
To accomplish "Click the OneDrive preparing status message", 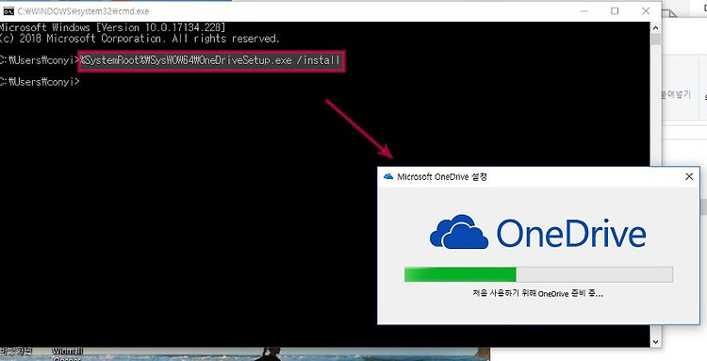I will (x=537, y=293).
